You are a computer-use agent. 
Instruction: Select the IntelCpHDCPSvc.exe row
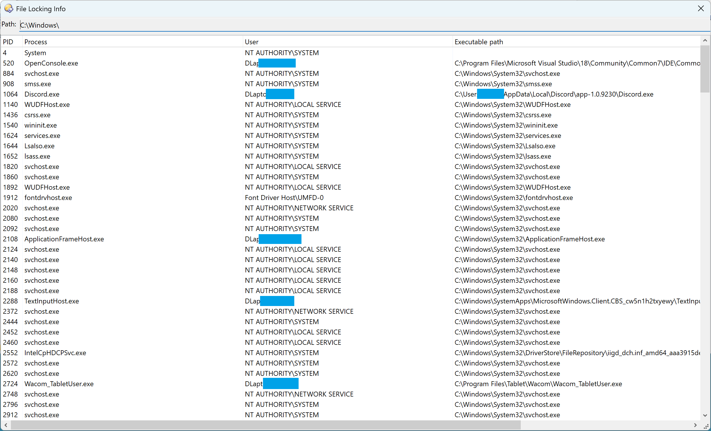click(x=55, y=353)
